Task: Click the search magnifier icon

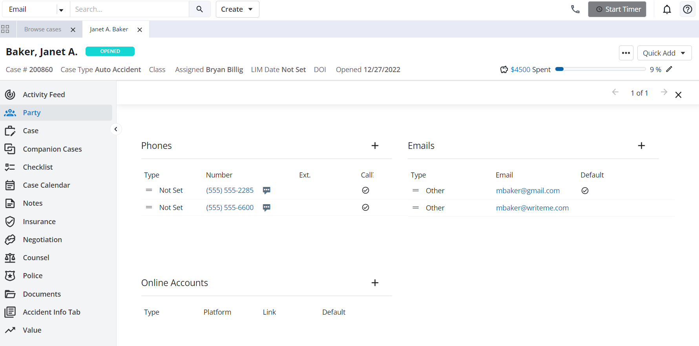Action: 199,9
